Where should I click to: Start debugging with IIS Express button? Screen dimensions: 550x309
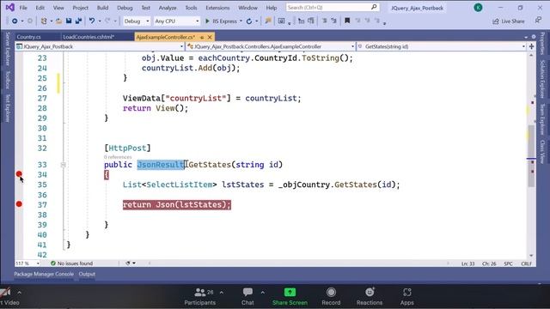pyautogui.click(x=221, y=21)
